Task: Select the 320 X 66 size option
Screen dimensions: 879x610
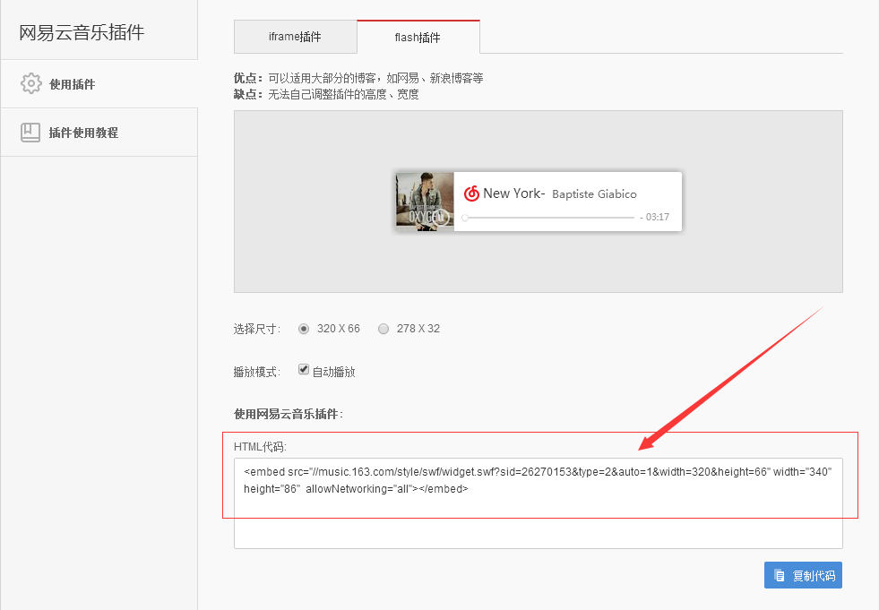Action: click(x=303, y=329)
